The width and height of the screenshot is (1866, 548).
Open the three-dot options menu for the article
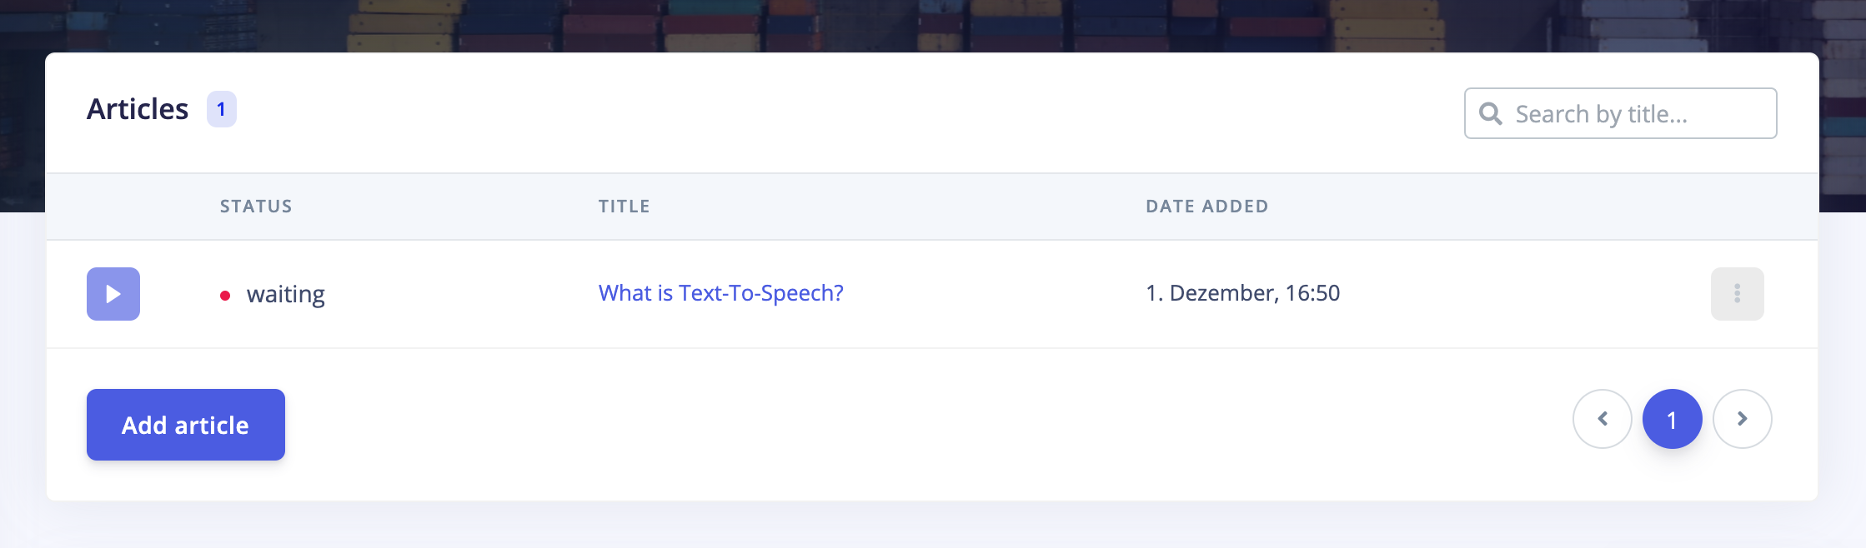(x=1737, y=294)
